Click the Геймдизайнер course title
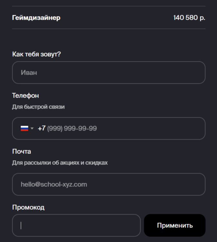The image size is (217, 242). coord(36,18)
